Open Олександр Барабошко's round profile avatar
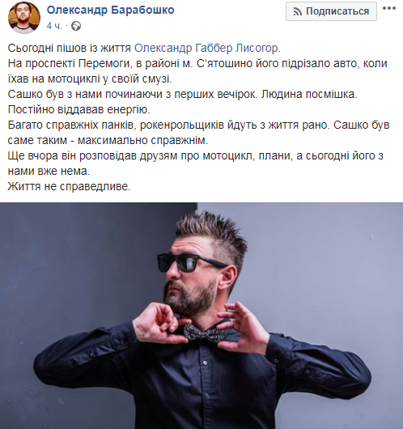 click(24, 18)
